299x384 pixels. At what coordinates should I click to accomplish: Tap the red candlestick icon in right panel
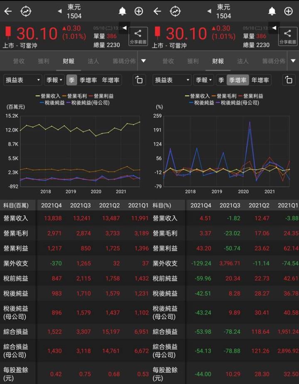pyautogui.click(x=157, y=33)
